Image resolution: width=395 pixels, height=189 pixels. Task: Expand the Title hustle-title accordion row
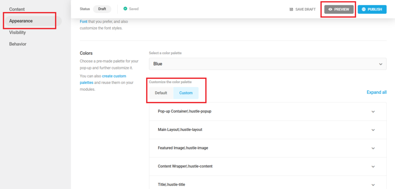pos(268,182)
